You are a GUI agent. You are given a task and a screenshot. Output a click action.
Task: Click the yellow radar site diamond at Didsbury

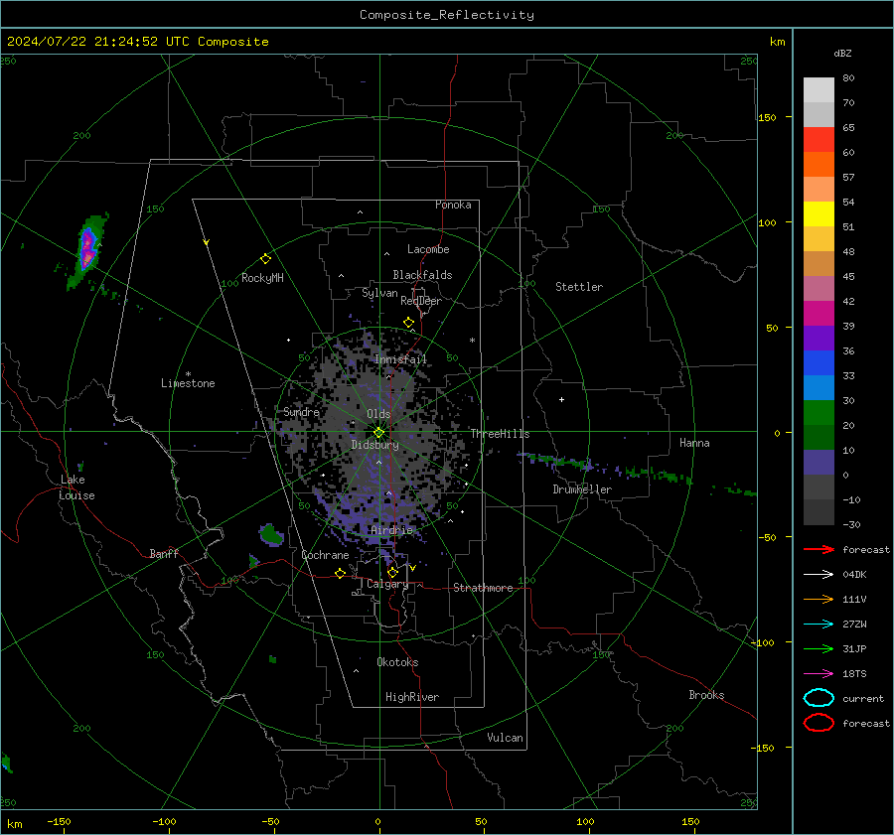tap(378, 433)
